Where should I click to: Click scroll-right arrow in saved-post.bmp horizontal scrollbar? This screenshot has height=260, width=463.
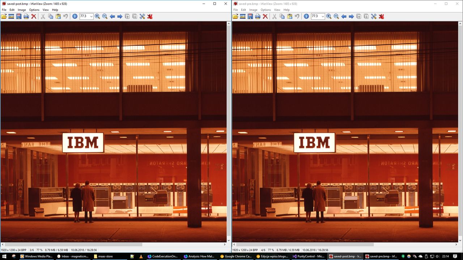[224, 244]
